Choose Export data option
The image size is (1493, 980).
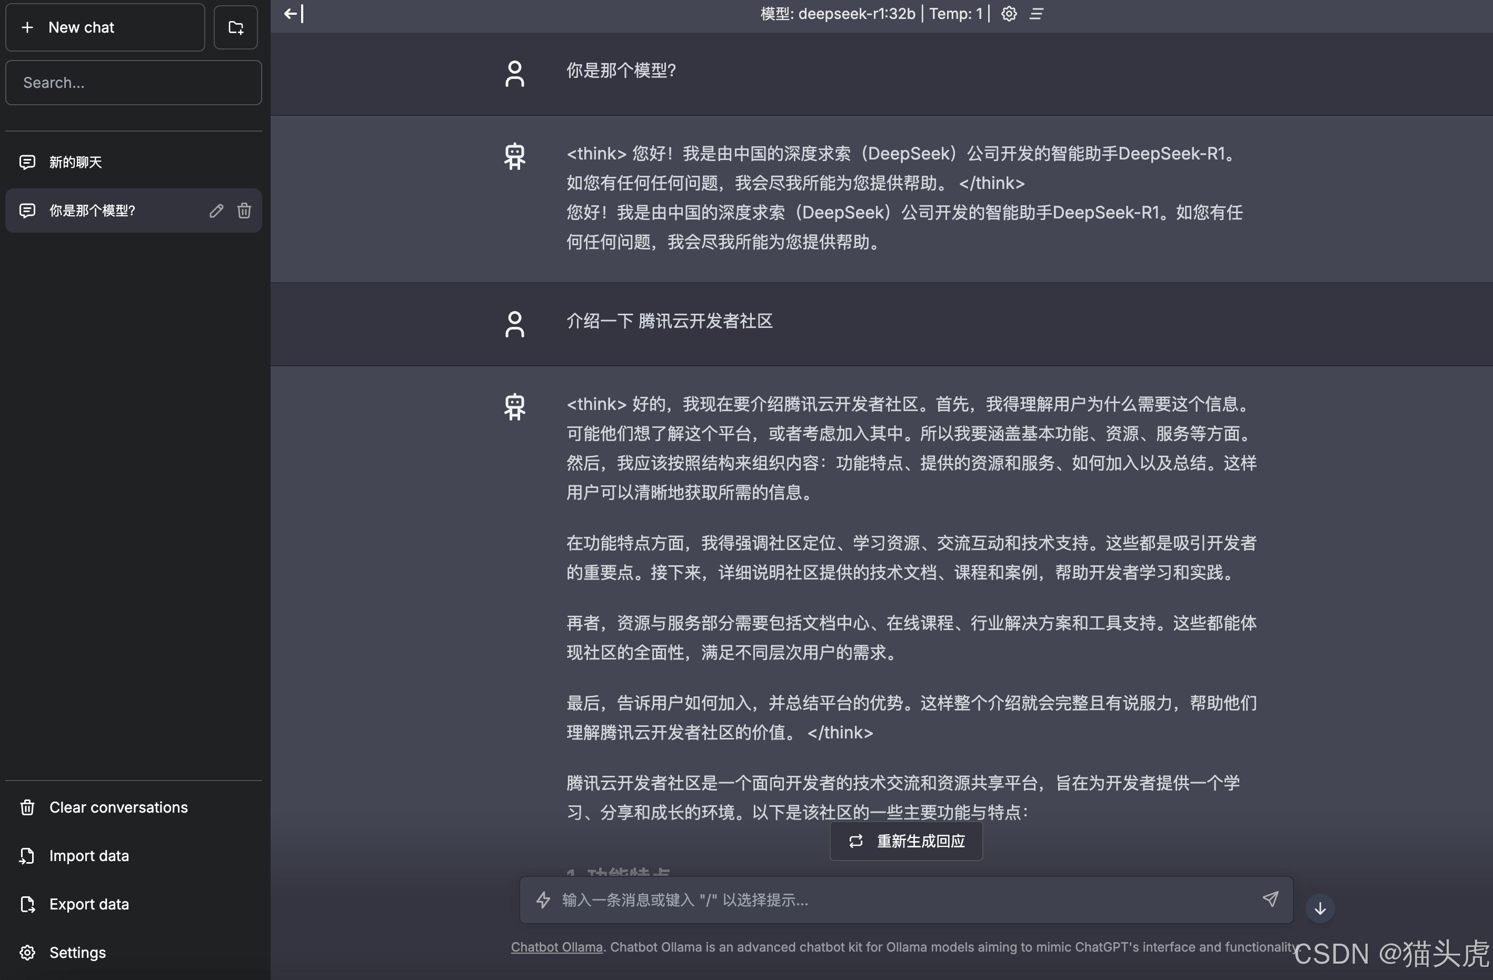[88, 904]
